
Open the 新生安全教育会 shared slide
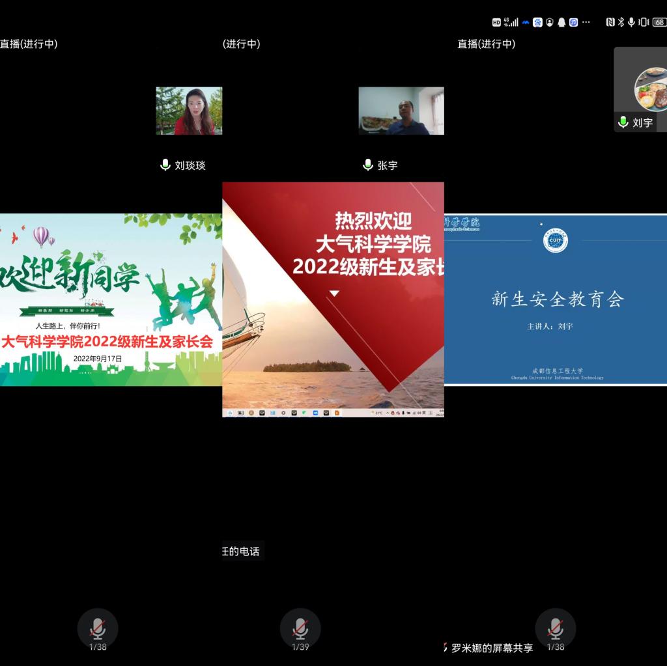click(556, 299)
